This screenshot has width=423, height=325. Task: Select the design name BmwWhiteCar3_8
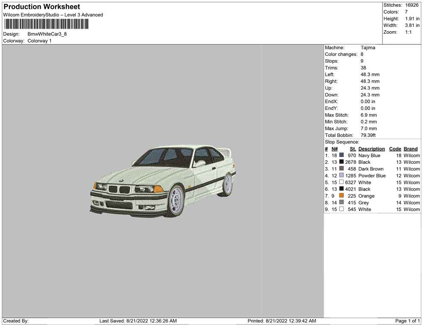tap(47, 34)
